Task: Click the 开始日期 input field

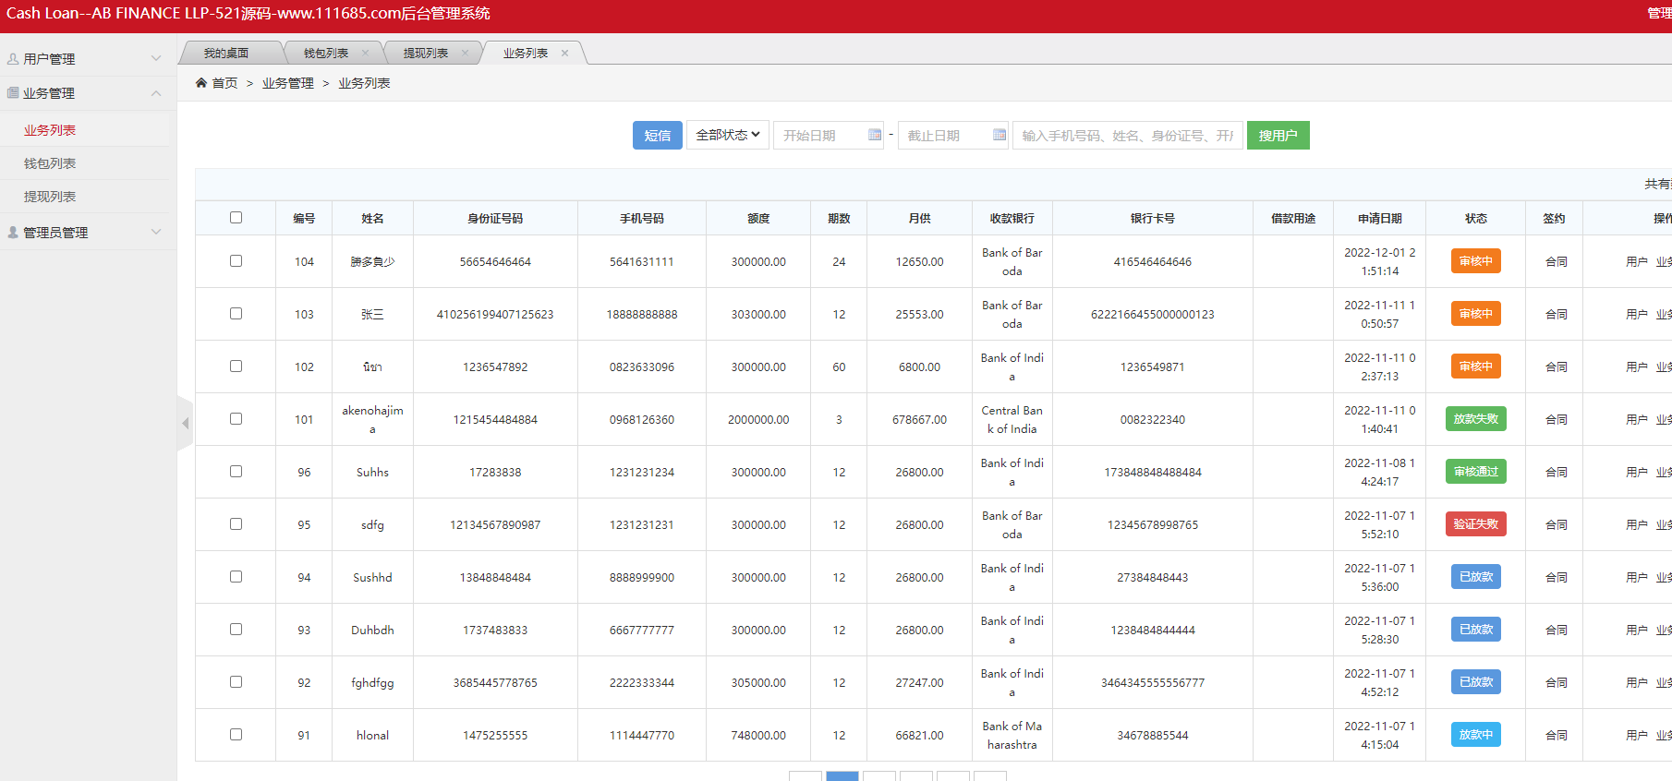Action: pos(829,135)
